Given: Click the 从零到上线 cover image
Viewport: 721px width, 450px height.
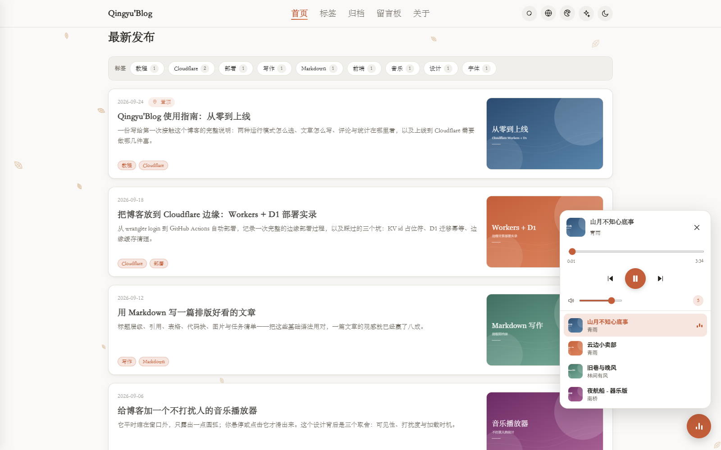Looking at the screenshot, I should tap(545, 134).
